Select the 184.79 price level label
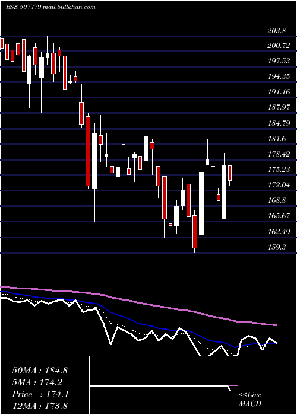The width and height of the screenshot is (297, 415). (279, 123)
